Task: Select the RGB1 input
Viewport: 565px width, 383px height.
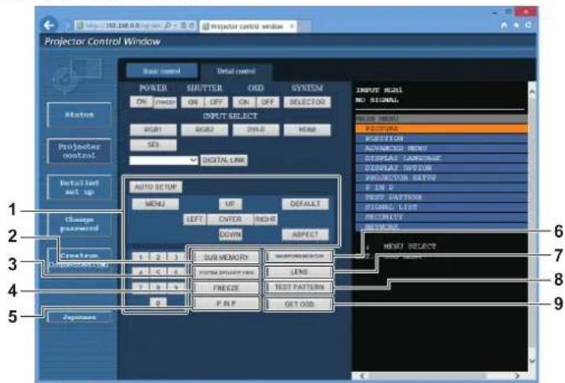Action: [153, 130]
